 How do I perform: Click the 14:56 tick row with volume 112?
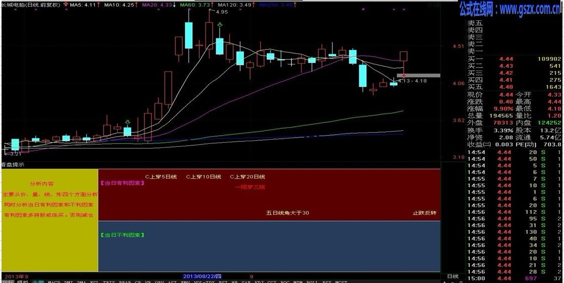pyautogui.click(x=514, y=212)
